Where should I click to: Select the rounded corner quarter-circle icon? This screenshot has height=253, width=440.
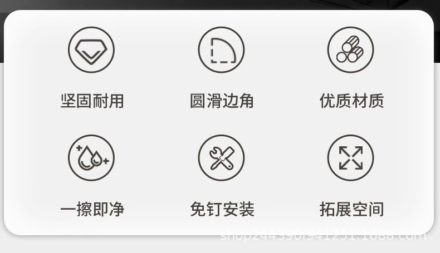[x=221, y=50]
